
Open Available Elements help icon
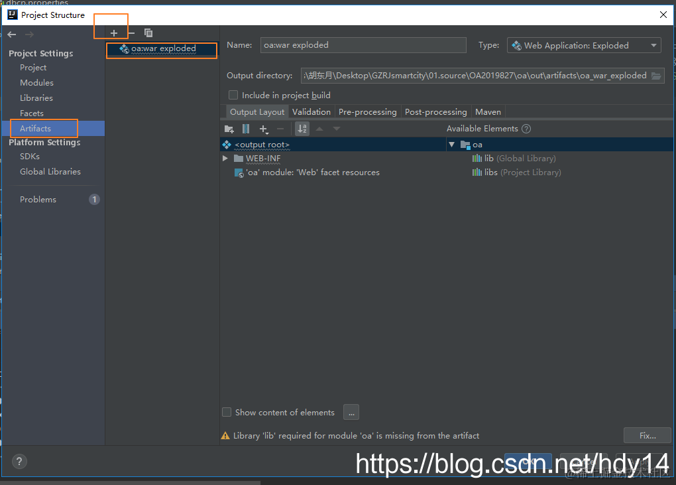pyautogui.click(x=526, y=129)
